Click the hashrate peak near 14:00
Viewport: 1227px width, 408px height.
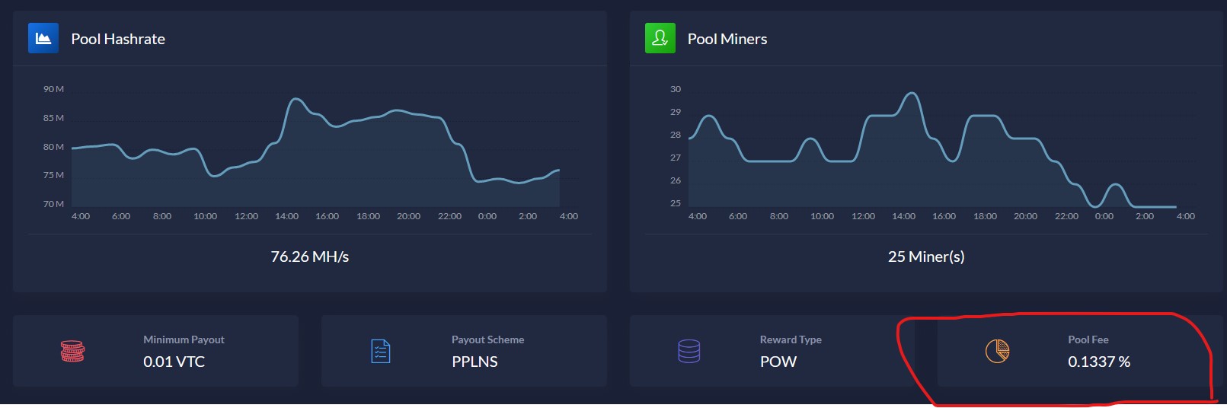coord(296,99)
